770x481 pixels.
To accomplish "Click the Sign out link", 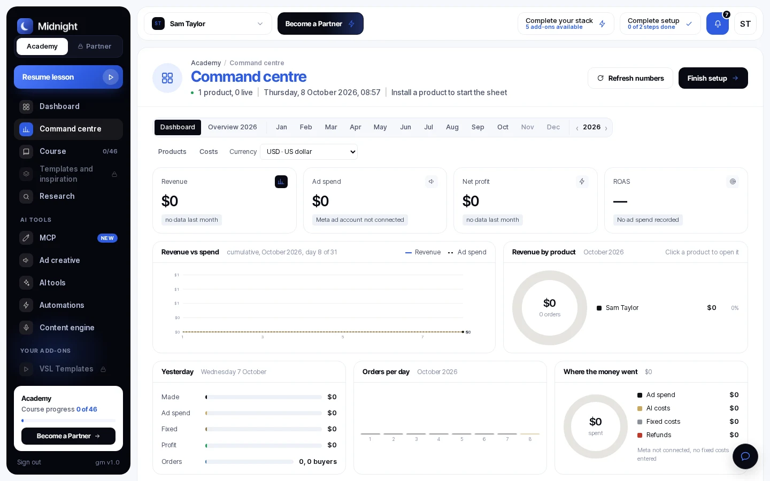I will click(29, 462).
